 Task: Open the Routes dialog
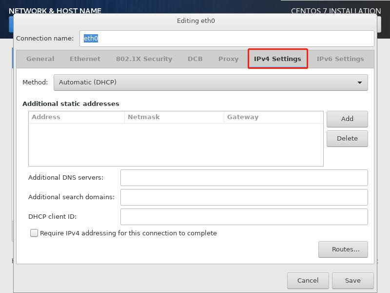[343, 249]
